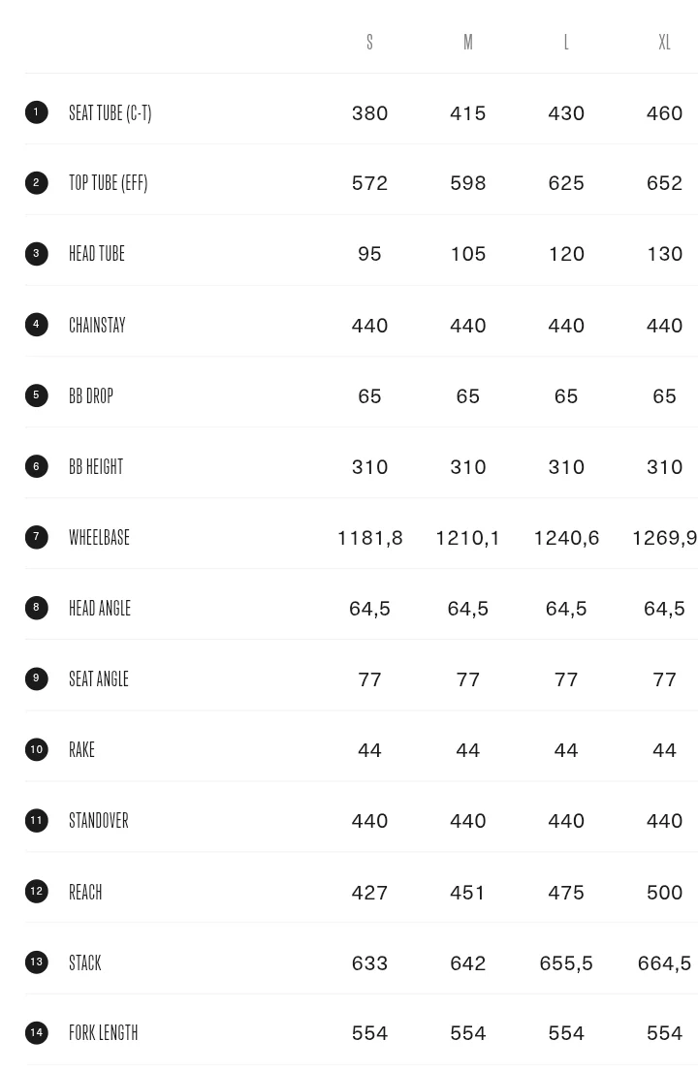Select the number 12 badge next to Reach
The height and width of the screenshot is (1072, 698).
point(36,892)
